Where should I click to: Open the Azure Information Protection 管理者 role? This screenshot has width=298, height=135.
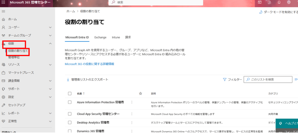tap(100, 102)
